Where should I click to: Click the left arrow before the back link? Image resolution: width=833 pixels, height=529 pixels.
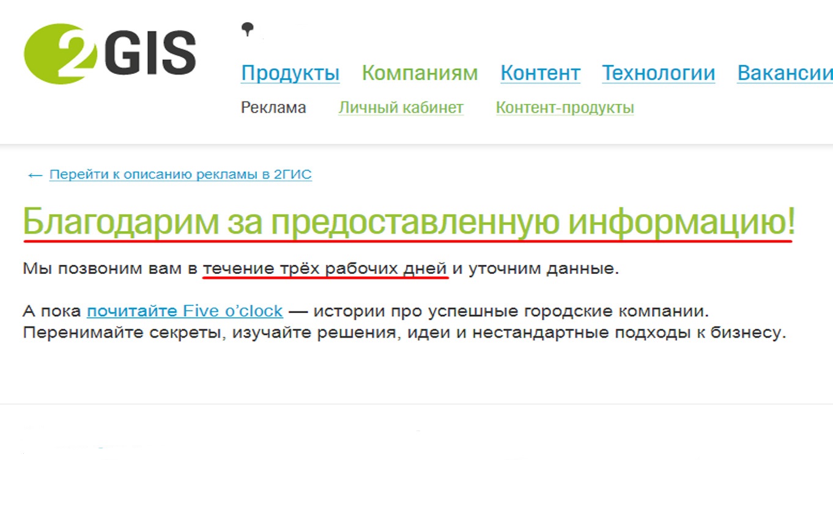[x=35, y=176]
